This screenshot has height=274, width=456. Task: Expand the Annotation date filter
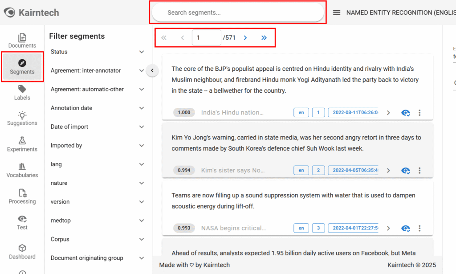(x=142, y=108)
